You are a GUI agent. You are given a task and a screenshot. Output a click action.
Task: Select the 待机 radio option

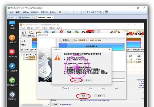pyautogui.click(x=101, y=89)
